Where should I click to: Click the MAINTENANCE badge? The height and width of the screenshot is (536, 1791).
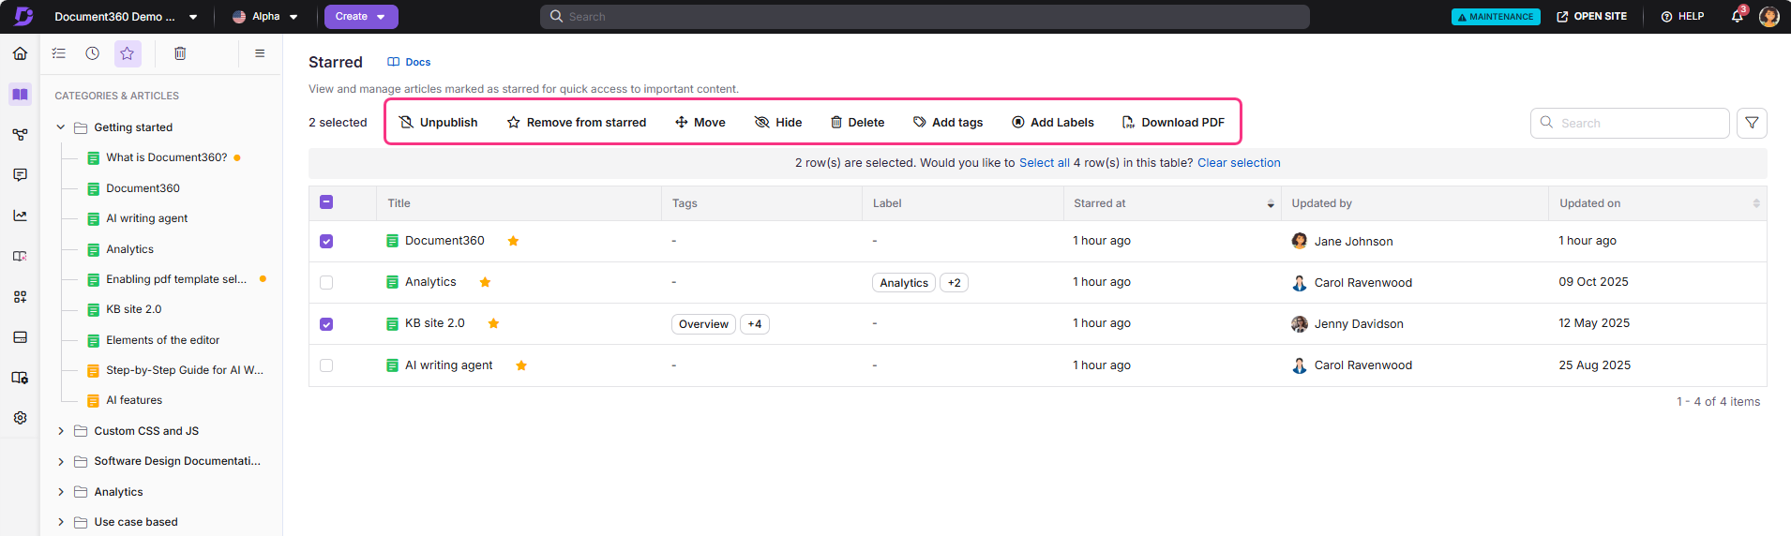click(x=1496, y=17)
